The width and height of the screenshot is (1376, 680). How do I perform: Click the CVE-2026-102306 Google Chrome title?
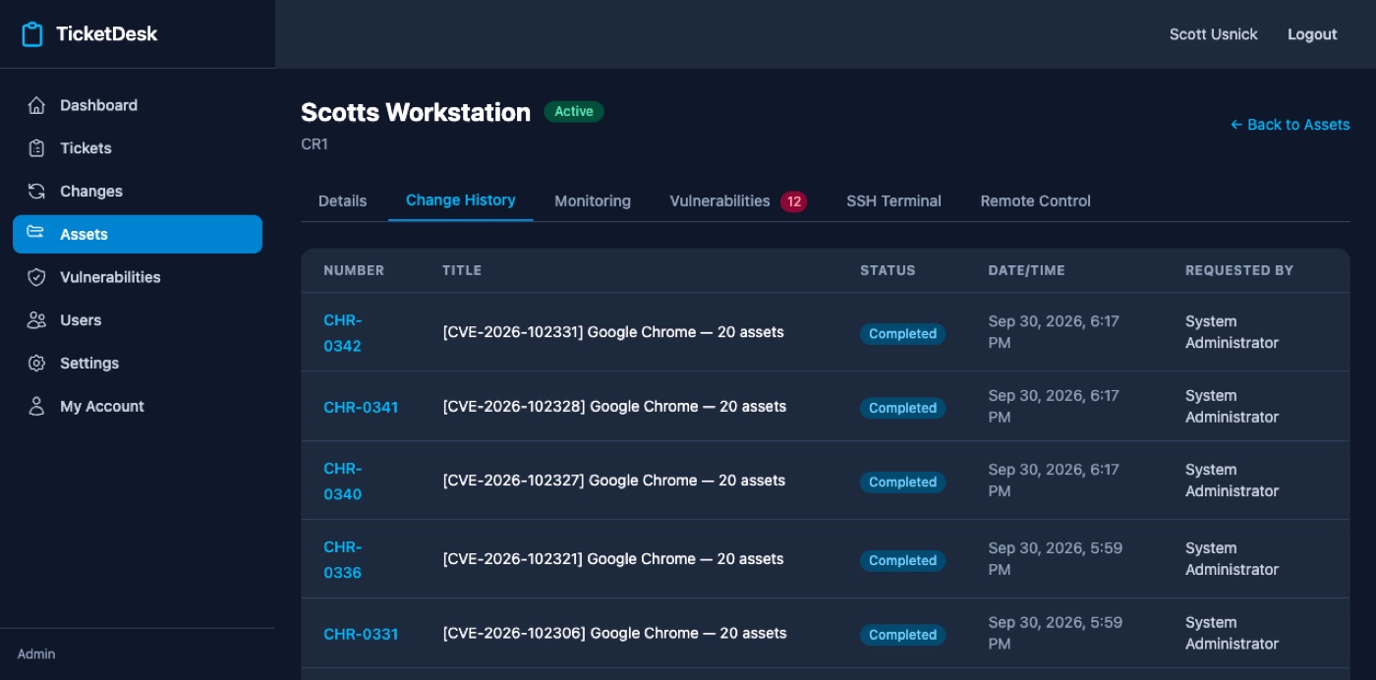tap(614, 634)
